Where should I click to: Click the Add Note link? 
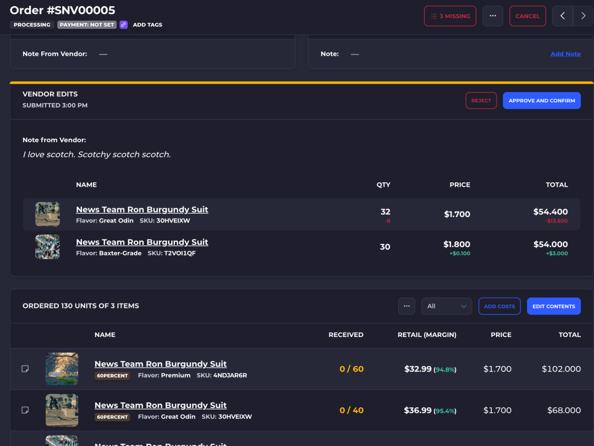coord(565,54)
